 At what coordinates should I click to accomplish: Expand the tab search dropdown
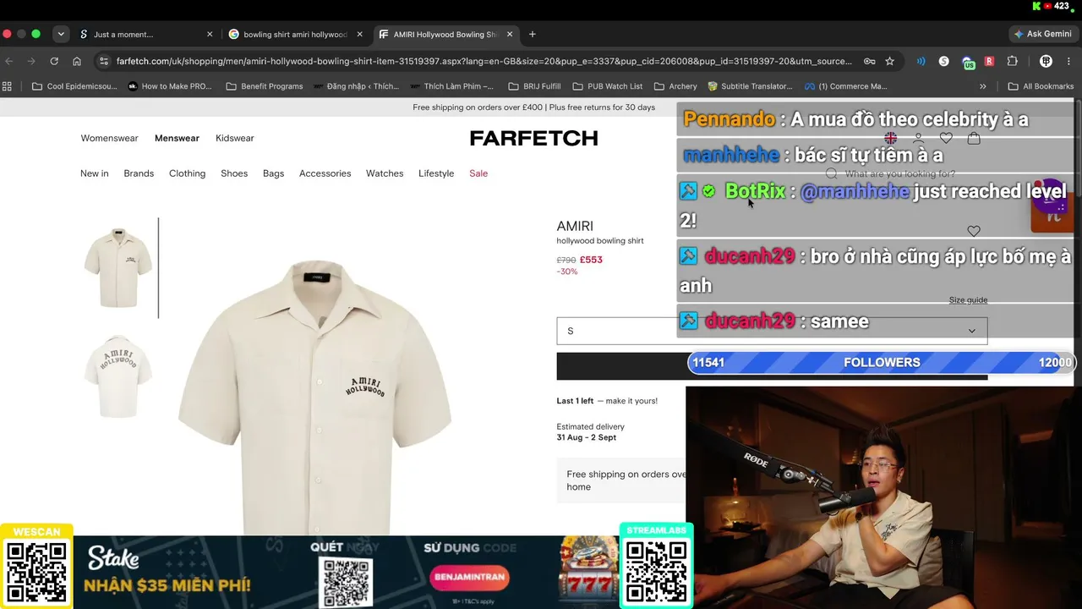61,35
